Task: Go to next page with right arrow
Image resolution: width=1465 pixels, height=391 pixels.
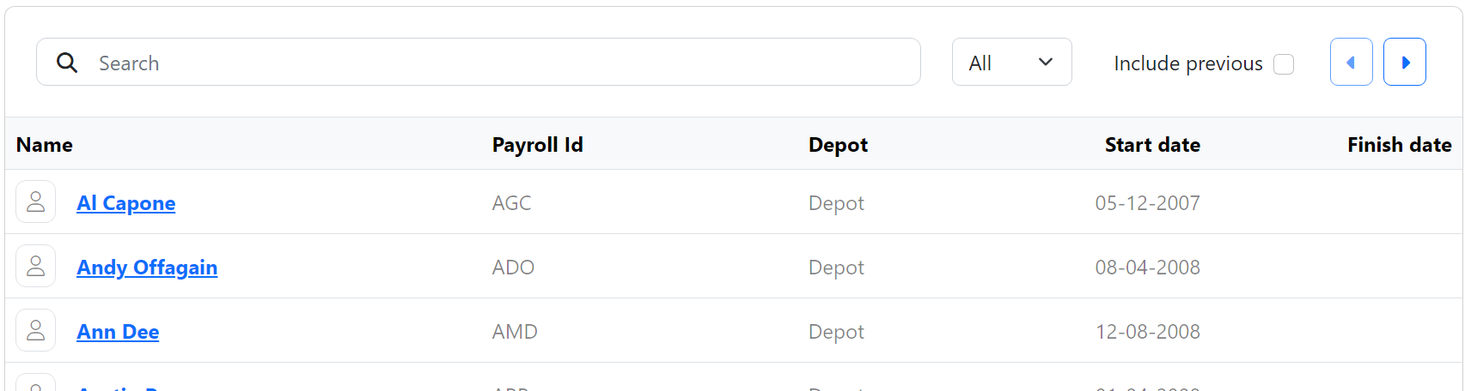Action: [1405, 63]
